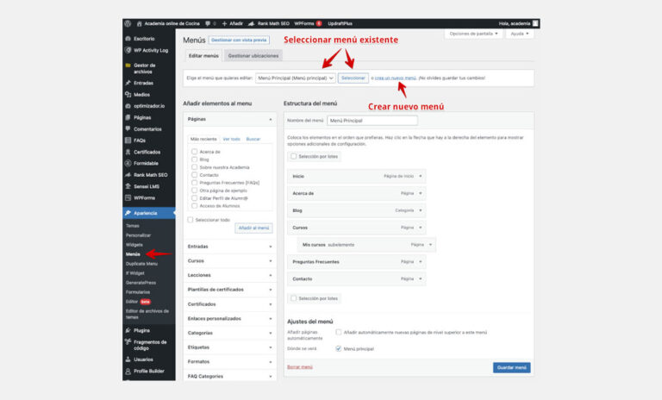Click the Gestor de archivos folder icon
662x400 pixels.
pyautogui.click(x=128, y=66)
